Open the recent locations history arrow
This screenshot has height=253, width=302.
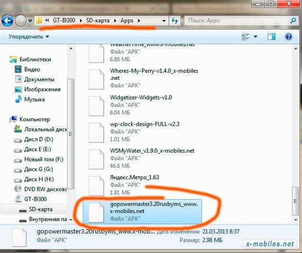pyautogui.click(x=30, y=21)
